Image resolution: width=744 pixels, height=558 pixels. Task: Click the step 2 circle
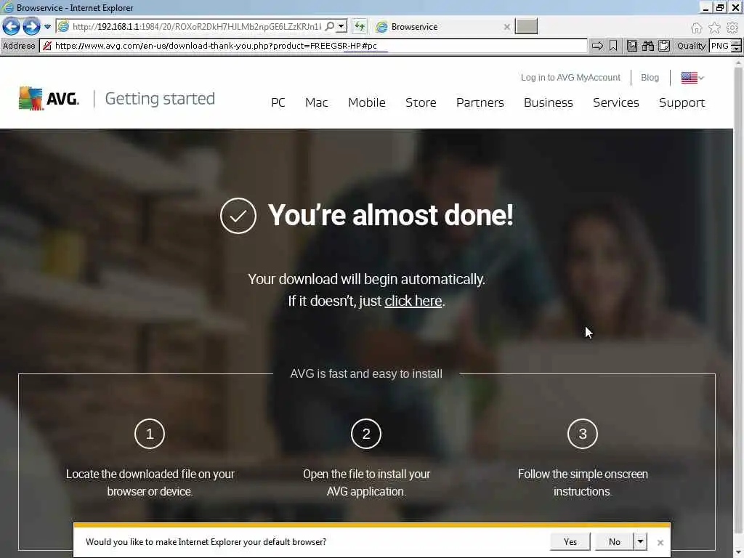pyautogui.click(x=366, y=434)
